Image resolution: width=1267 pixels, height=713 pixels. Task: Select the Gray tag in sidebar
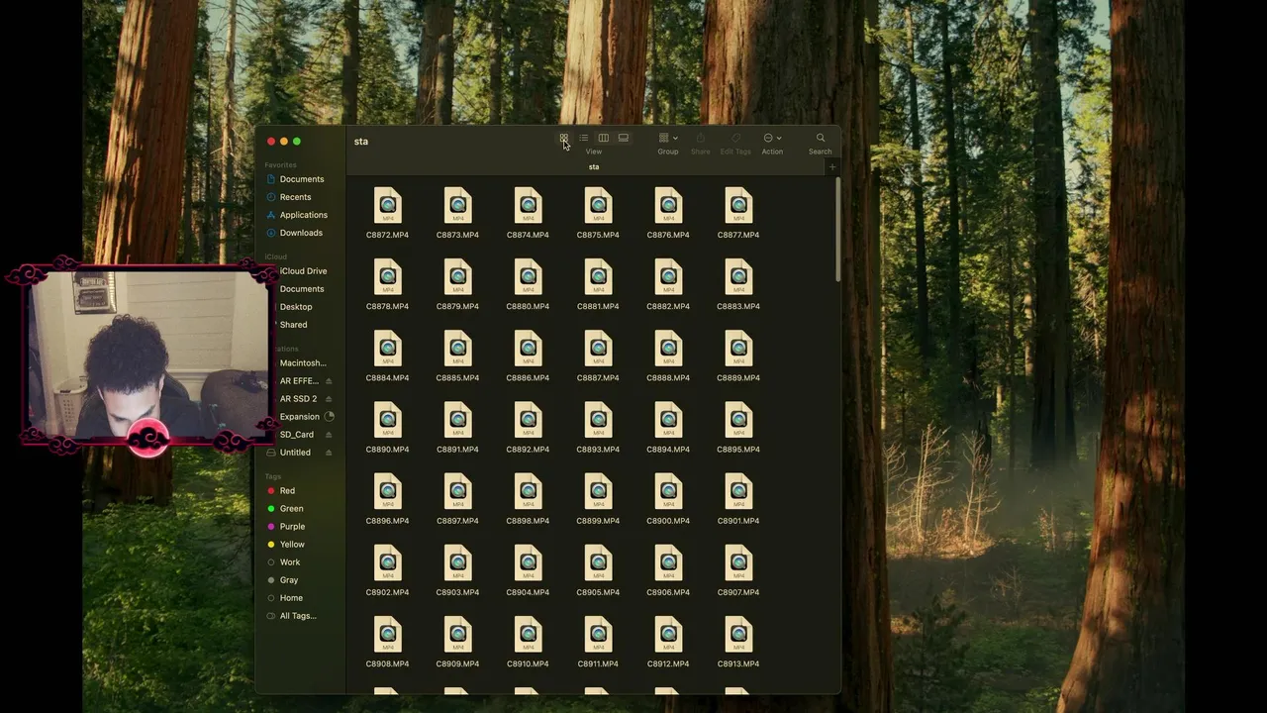[289, 580]
